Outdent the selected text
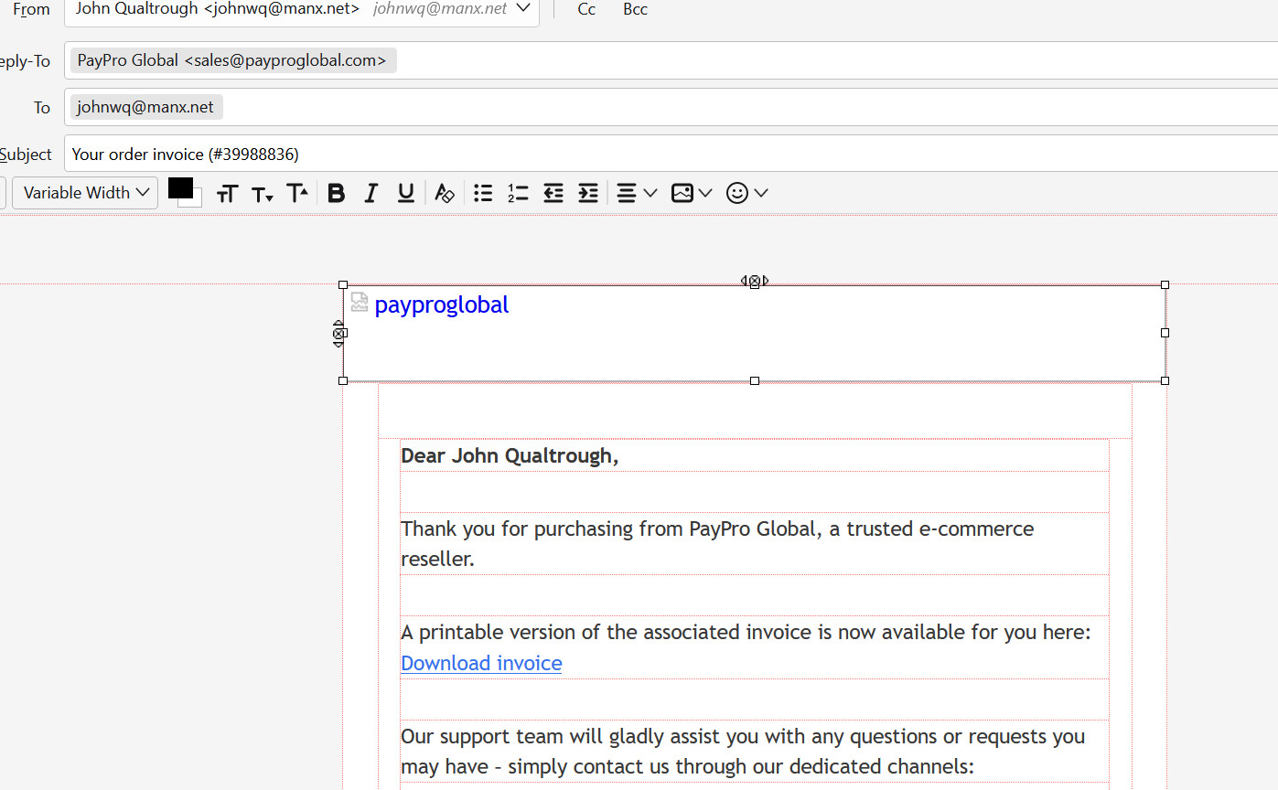This screenshot has height=790, width=1278. coord(553,193)
